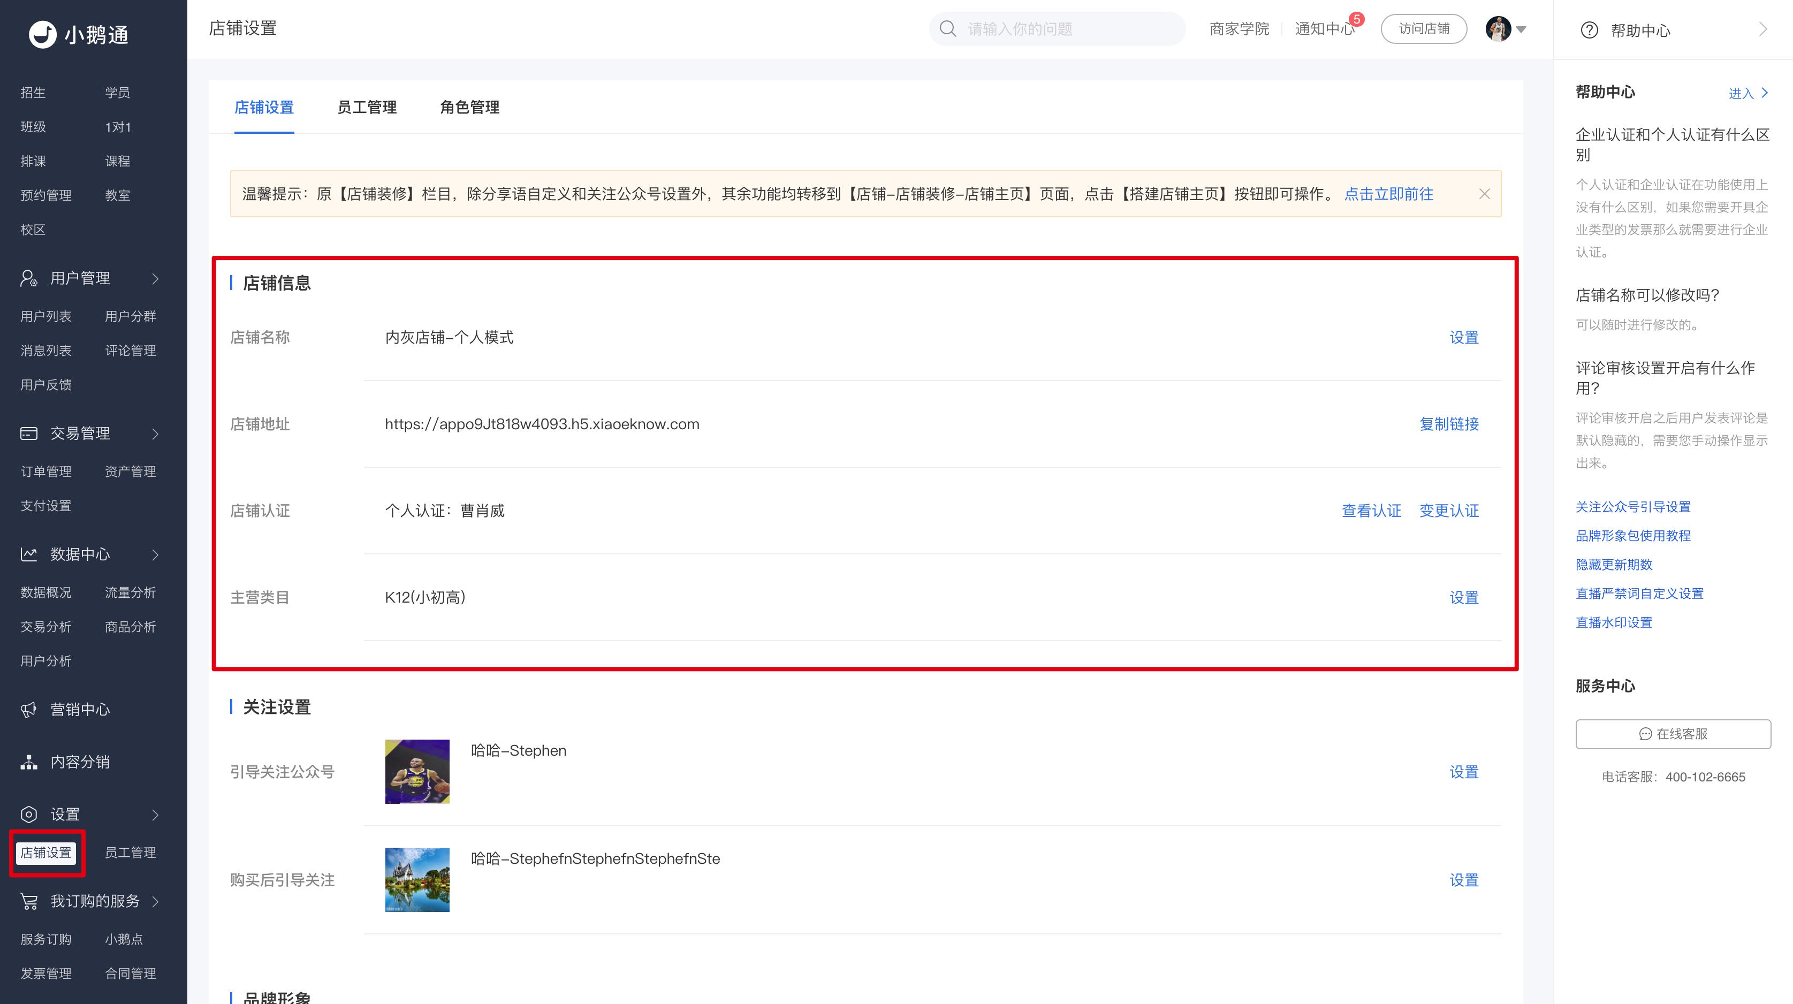Click the search magnifier icon
This screenshot has width=1793, height=1004.
[x=947, y=28]
